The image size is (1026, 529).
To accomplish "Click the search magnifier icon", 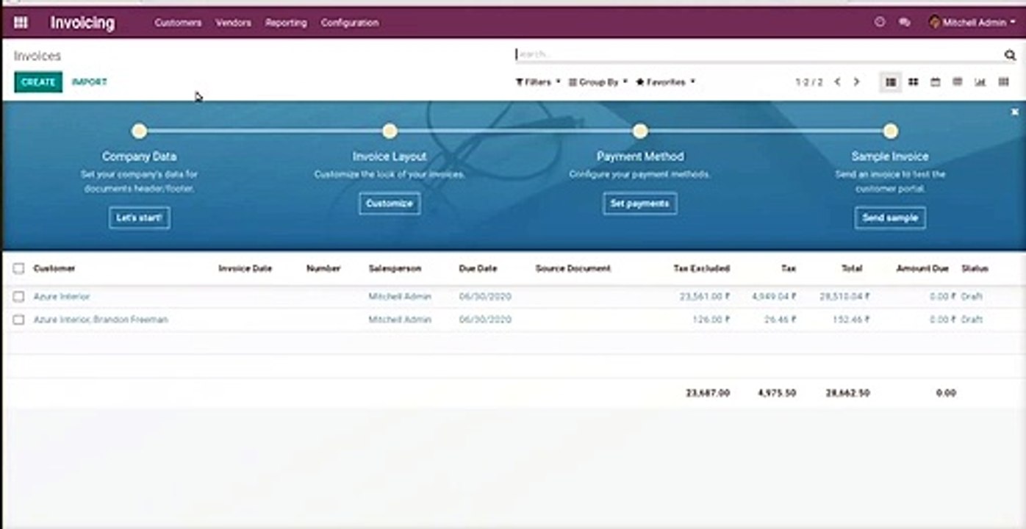I will (1010, 55).
